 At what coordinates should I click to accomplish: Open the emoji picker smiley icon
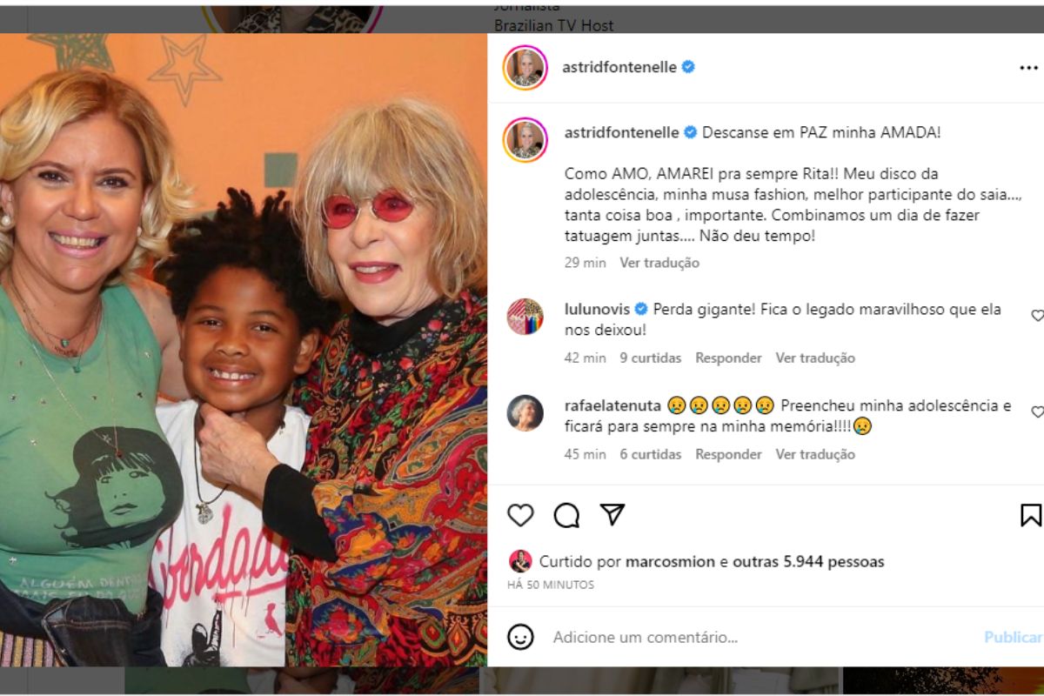coord(520,637)
